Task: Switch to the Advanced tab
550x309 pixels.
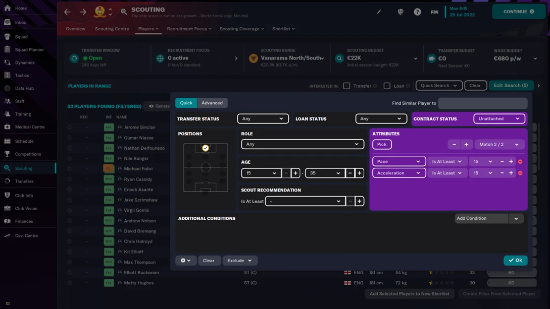Action: point(212,103)
